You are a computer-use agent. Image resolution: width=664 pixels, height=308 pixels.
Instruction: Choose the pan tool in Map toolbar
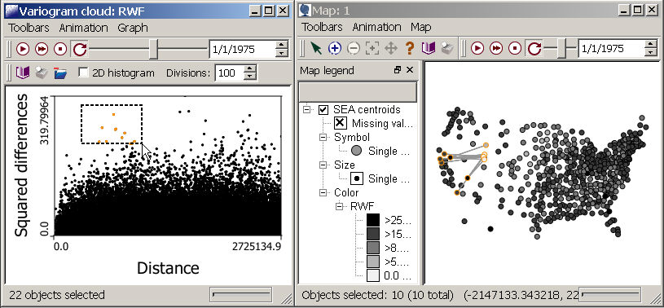(x=390, y=49)
